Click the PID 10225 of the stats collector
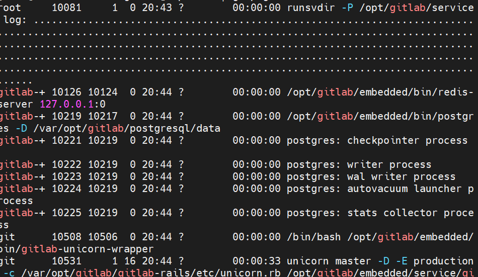This screenshot has height=277, width=478. 66,213
